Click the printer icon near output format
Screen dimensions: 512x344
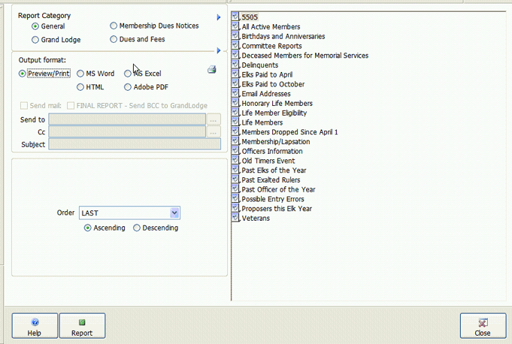(x=212, y=70)
